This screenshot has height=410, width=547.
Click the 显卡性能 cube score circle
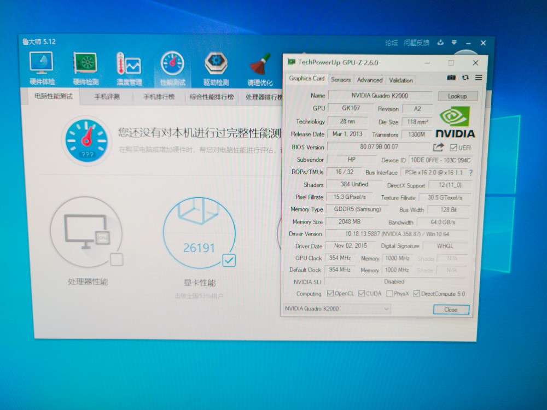(199, 233)
